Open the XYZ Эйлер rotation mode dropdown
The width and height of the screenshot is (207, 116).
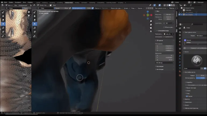coord(165,63)
